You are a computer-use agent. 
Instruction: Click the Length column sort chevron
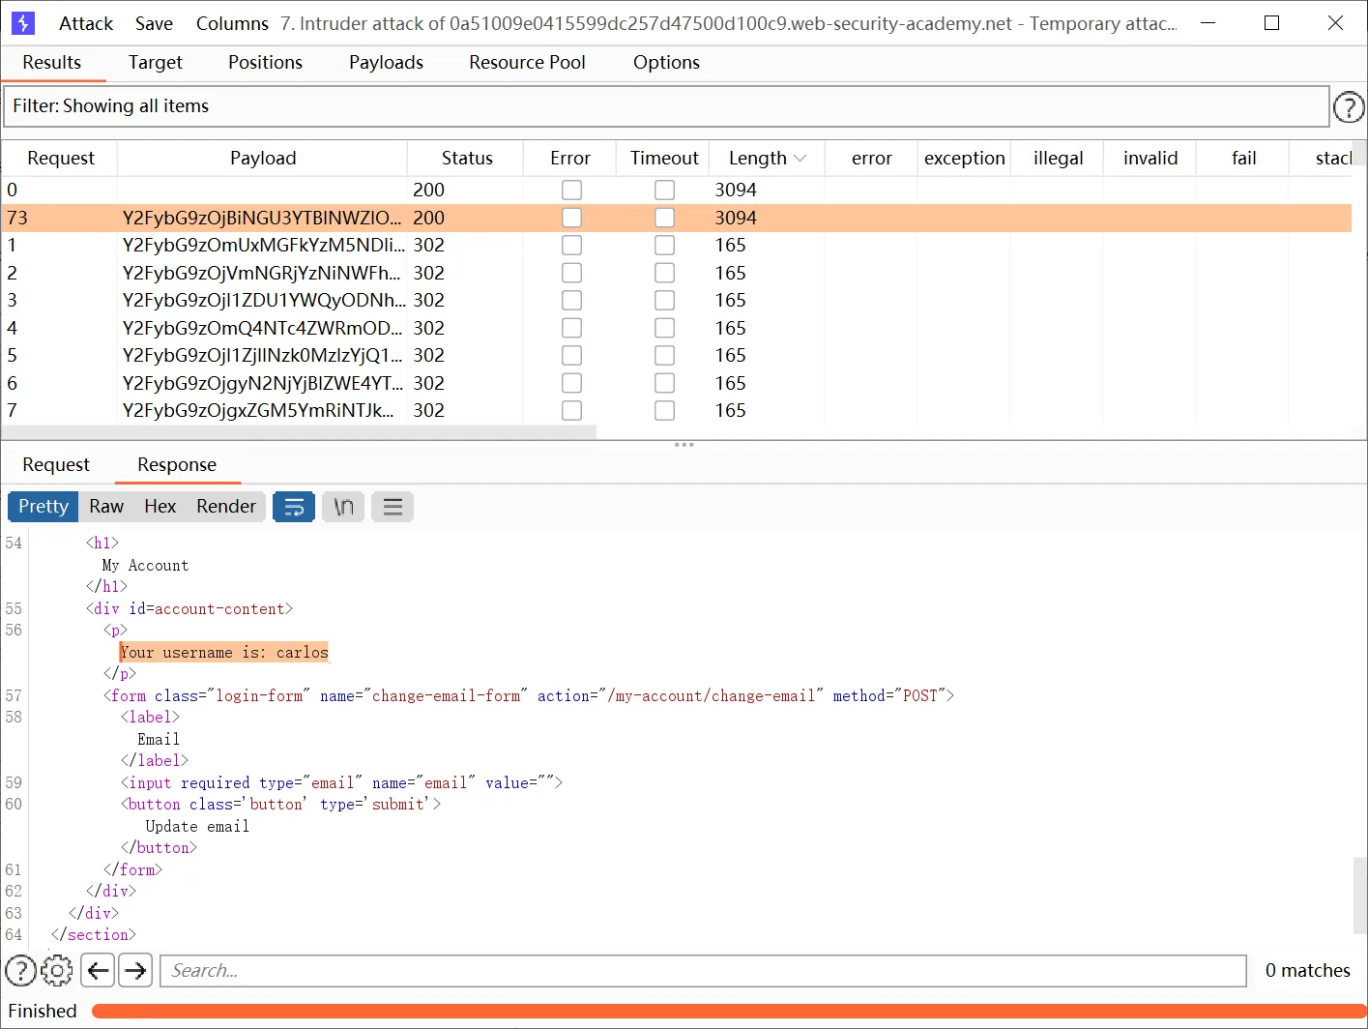[800, 159]
